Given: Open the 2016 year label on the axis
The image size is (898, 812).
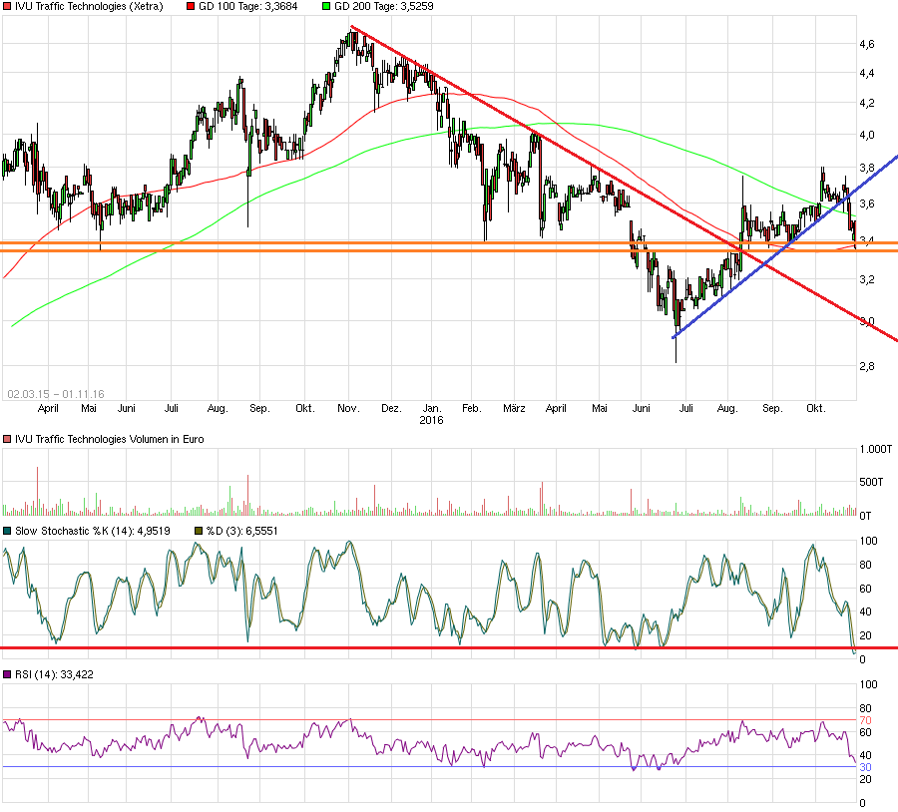Looking at the screenshot, I should 430,419.
